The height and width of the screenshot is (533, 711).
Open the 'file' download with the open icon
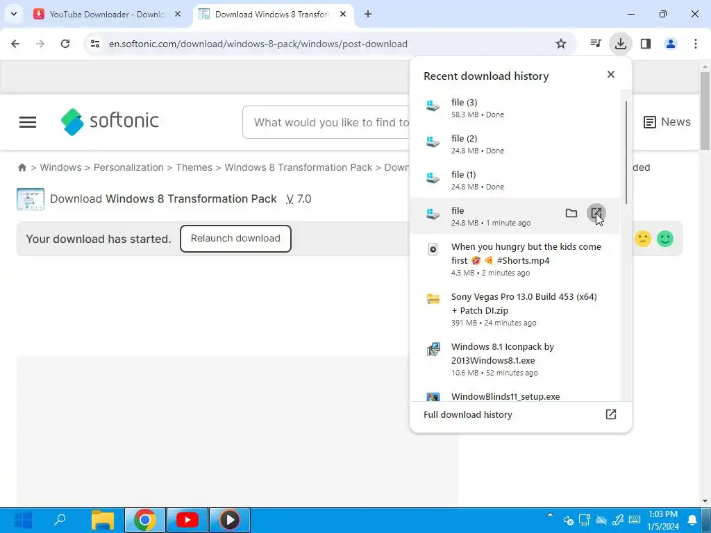(x=596, y=213)
